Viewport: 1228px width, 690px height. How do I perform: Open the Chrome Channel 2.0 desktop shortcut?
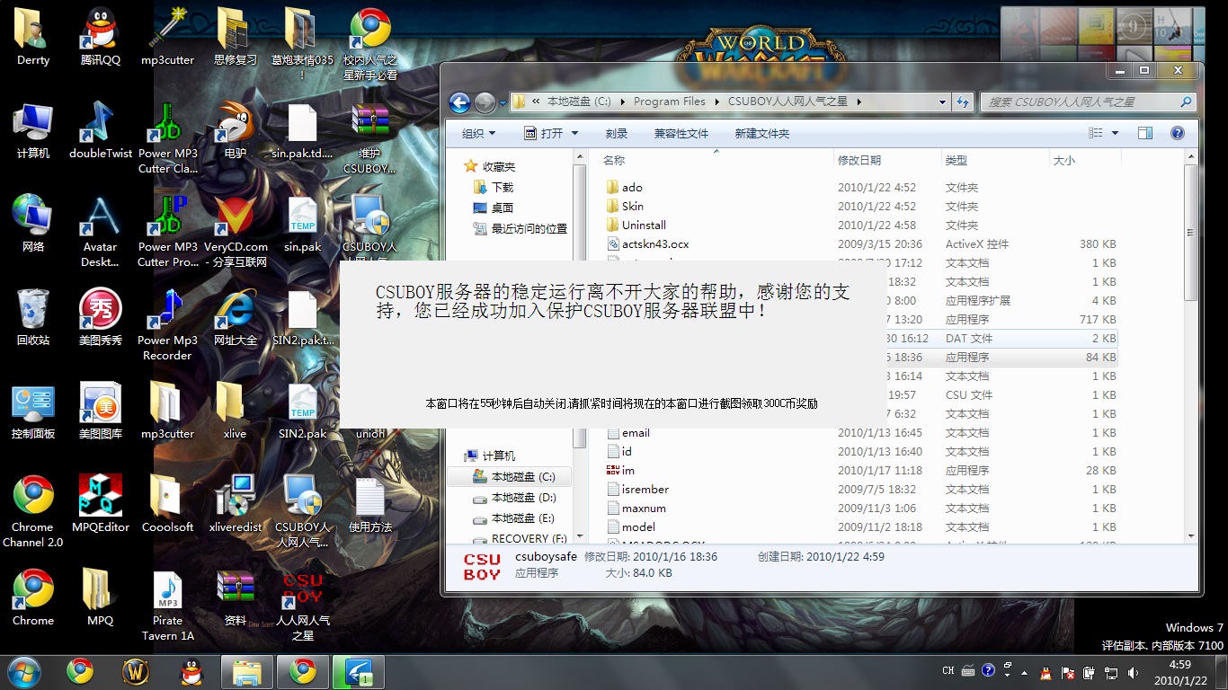[33, 512]
